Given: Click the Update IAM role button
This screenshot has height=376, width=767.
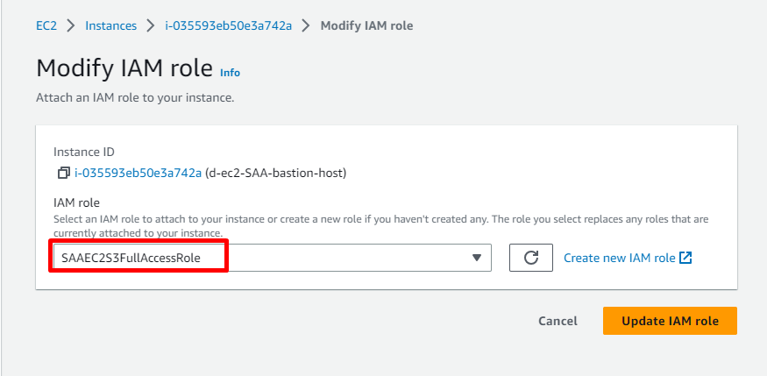Looking at the screenshot, I should (x=670, y=321).
